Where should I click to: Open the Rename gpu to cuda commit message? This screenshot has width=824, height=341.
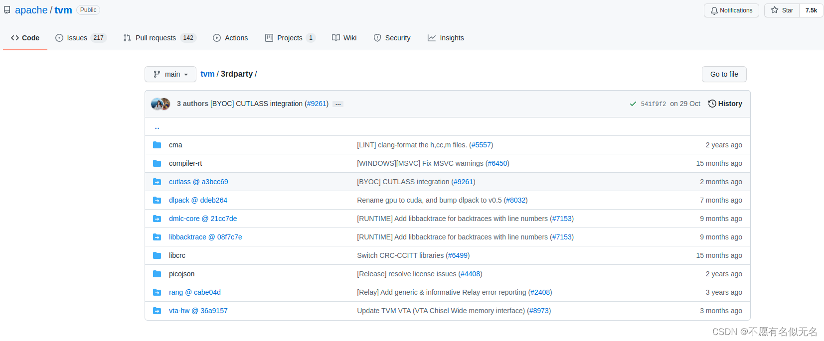point(429,200)
